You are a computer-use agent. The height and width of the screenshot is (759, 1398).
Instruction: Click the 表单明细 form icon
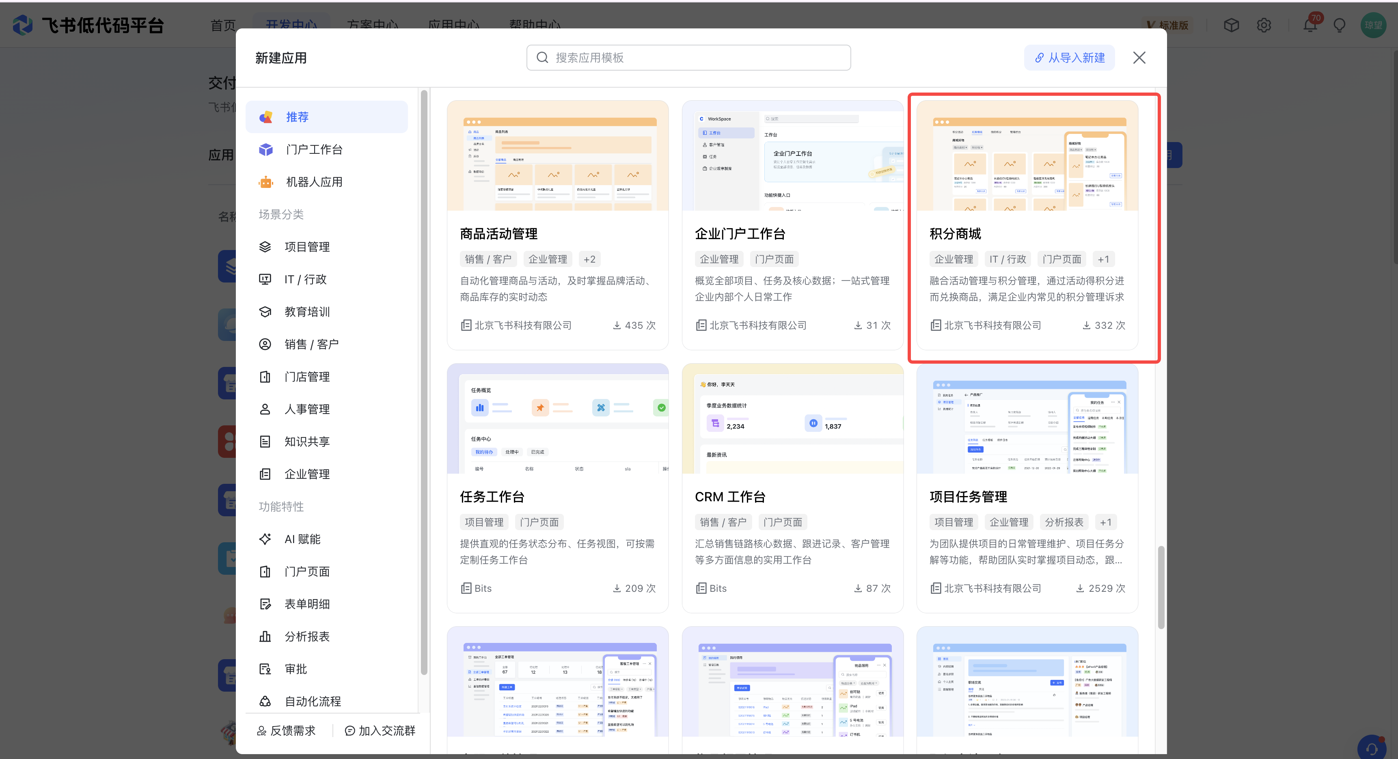[x=265, y=604]
